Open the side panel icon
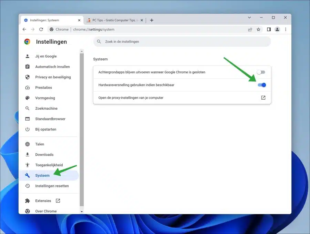 click(269, 30)
